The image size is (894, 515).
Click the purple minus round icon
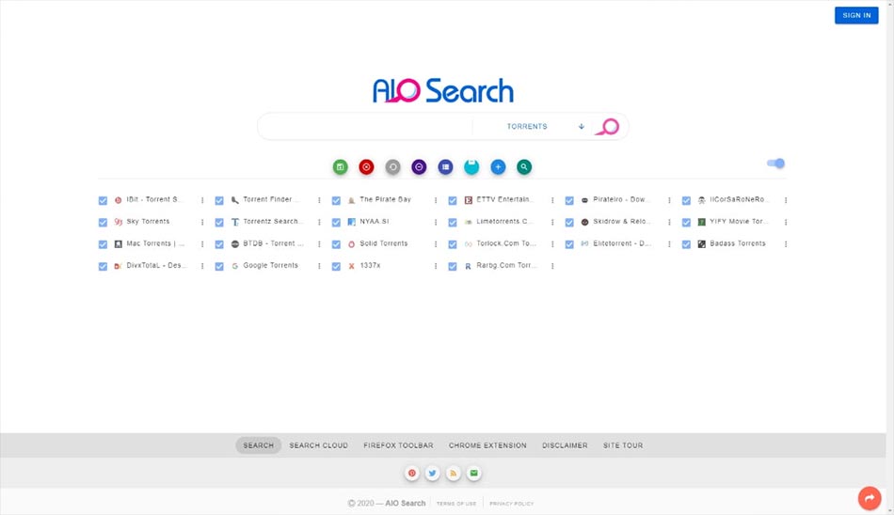coord(419,167)
